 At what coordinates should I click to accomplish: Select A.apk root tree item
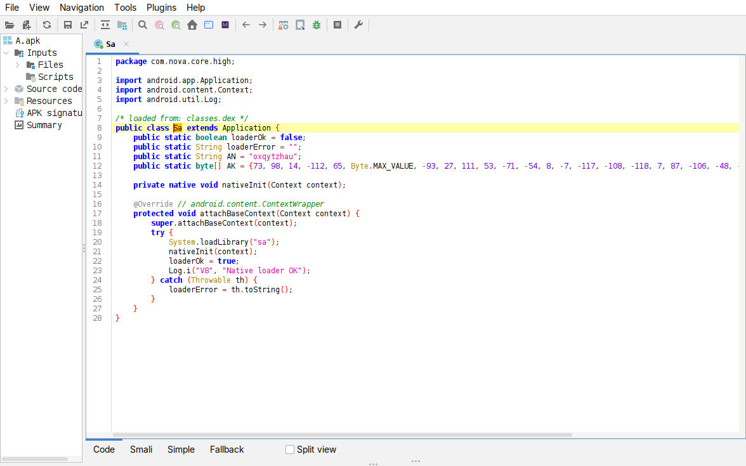(x=28, y=41)
